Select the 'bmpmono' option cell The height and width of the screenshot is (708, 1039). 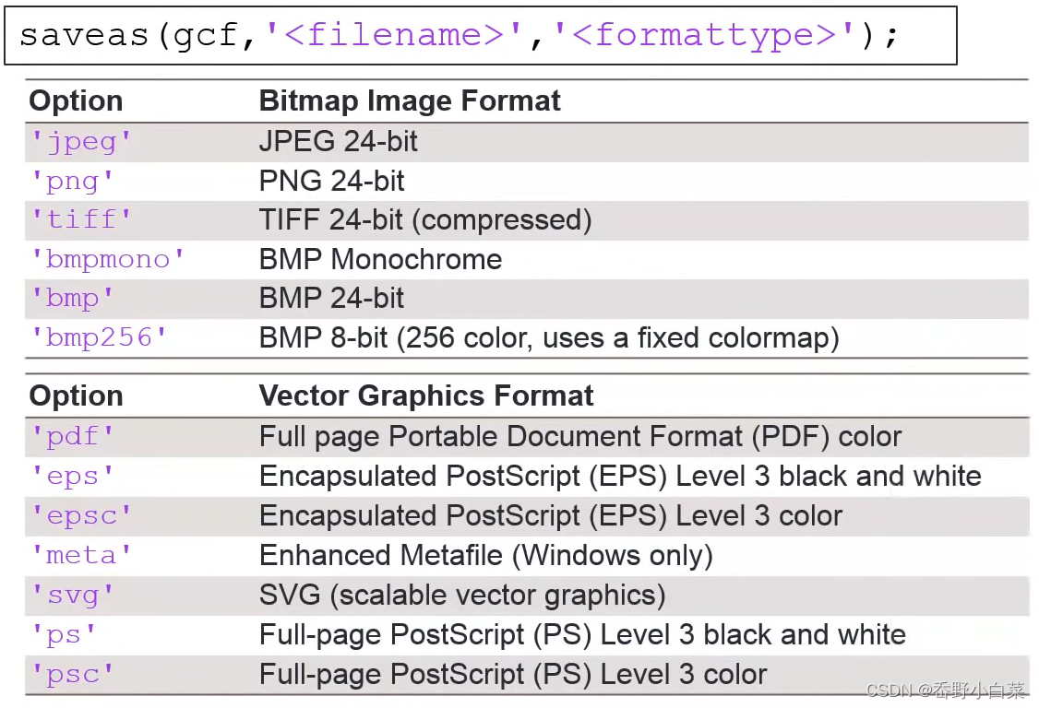(x=107, y=259)
